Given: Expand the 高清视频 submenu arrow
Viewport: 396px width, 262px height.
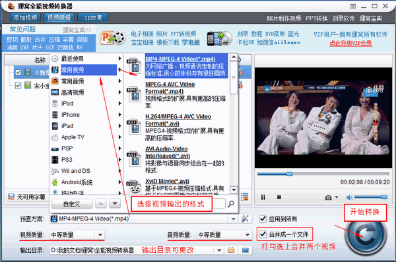Looking at the screenshot, I should (119, 92).
